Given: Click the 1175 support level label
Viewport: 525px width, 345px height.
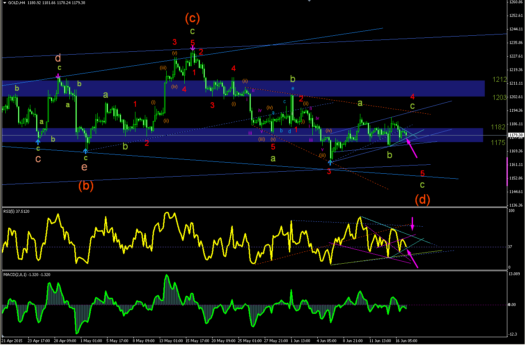Looking at the screenshot, I should coord(497,142).
